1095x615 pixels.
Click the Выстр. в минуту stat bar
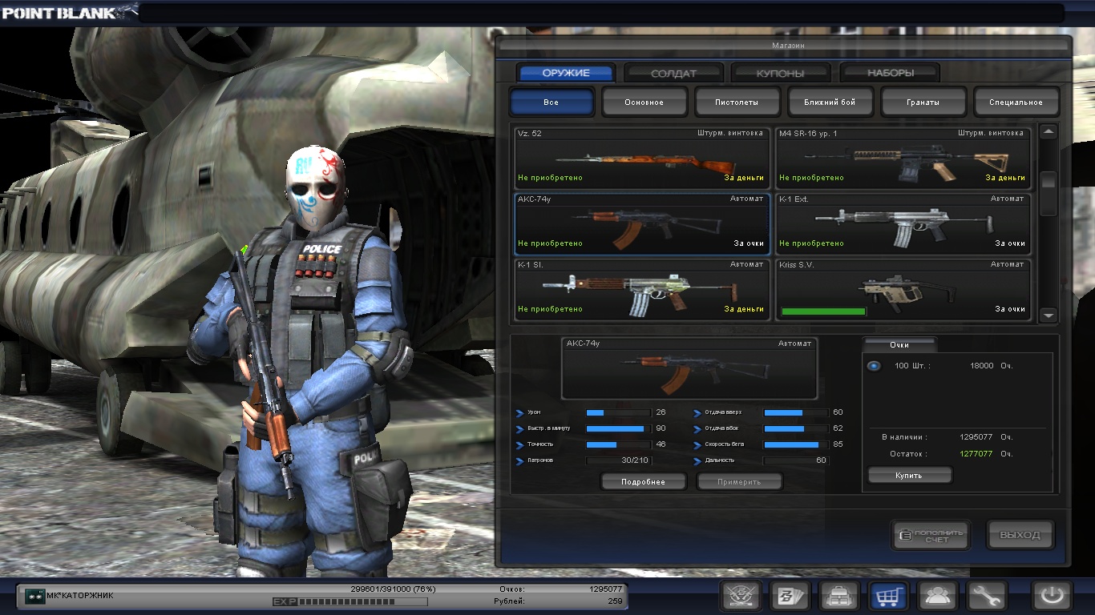point(618,429)
